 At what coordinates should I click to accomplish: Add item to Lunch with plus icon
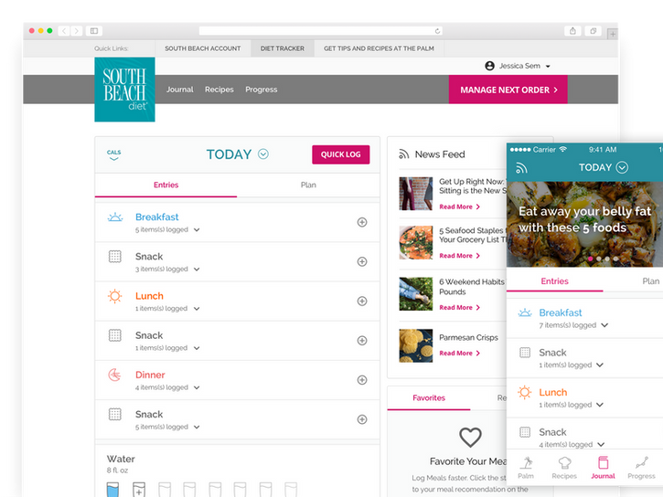tap(362, 301)
